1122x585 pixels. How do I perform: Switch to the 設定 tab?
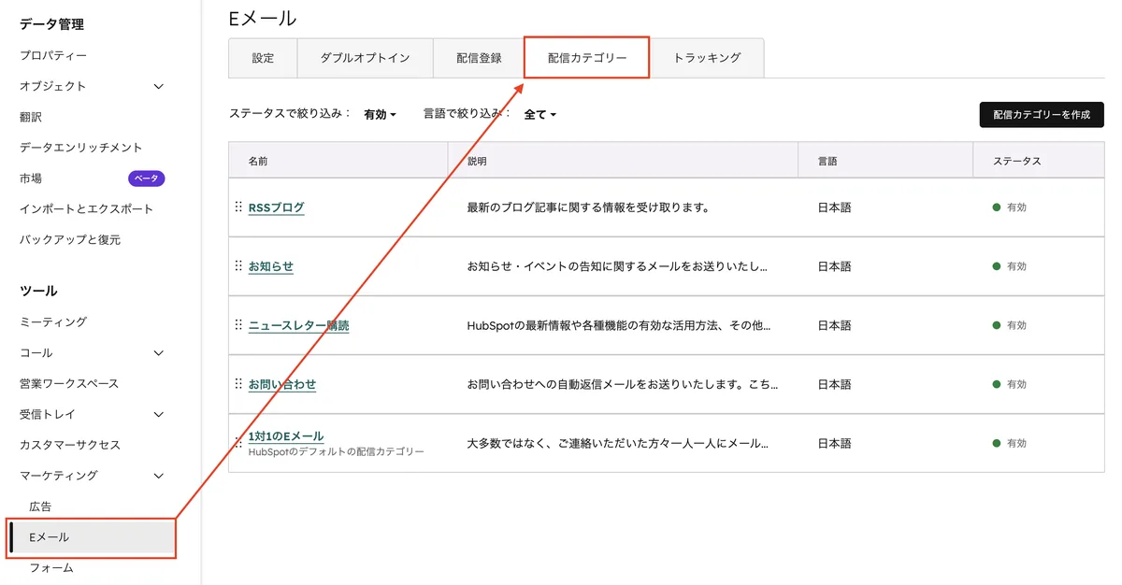click(x=263, y=57)
